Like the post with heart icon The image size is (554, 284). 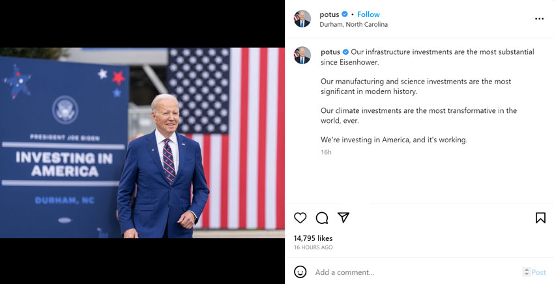[300, 218]
